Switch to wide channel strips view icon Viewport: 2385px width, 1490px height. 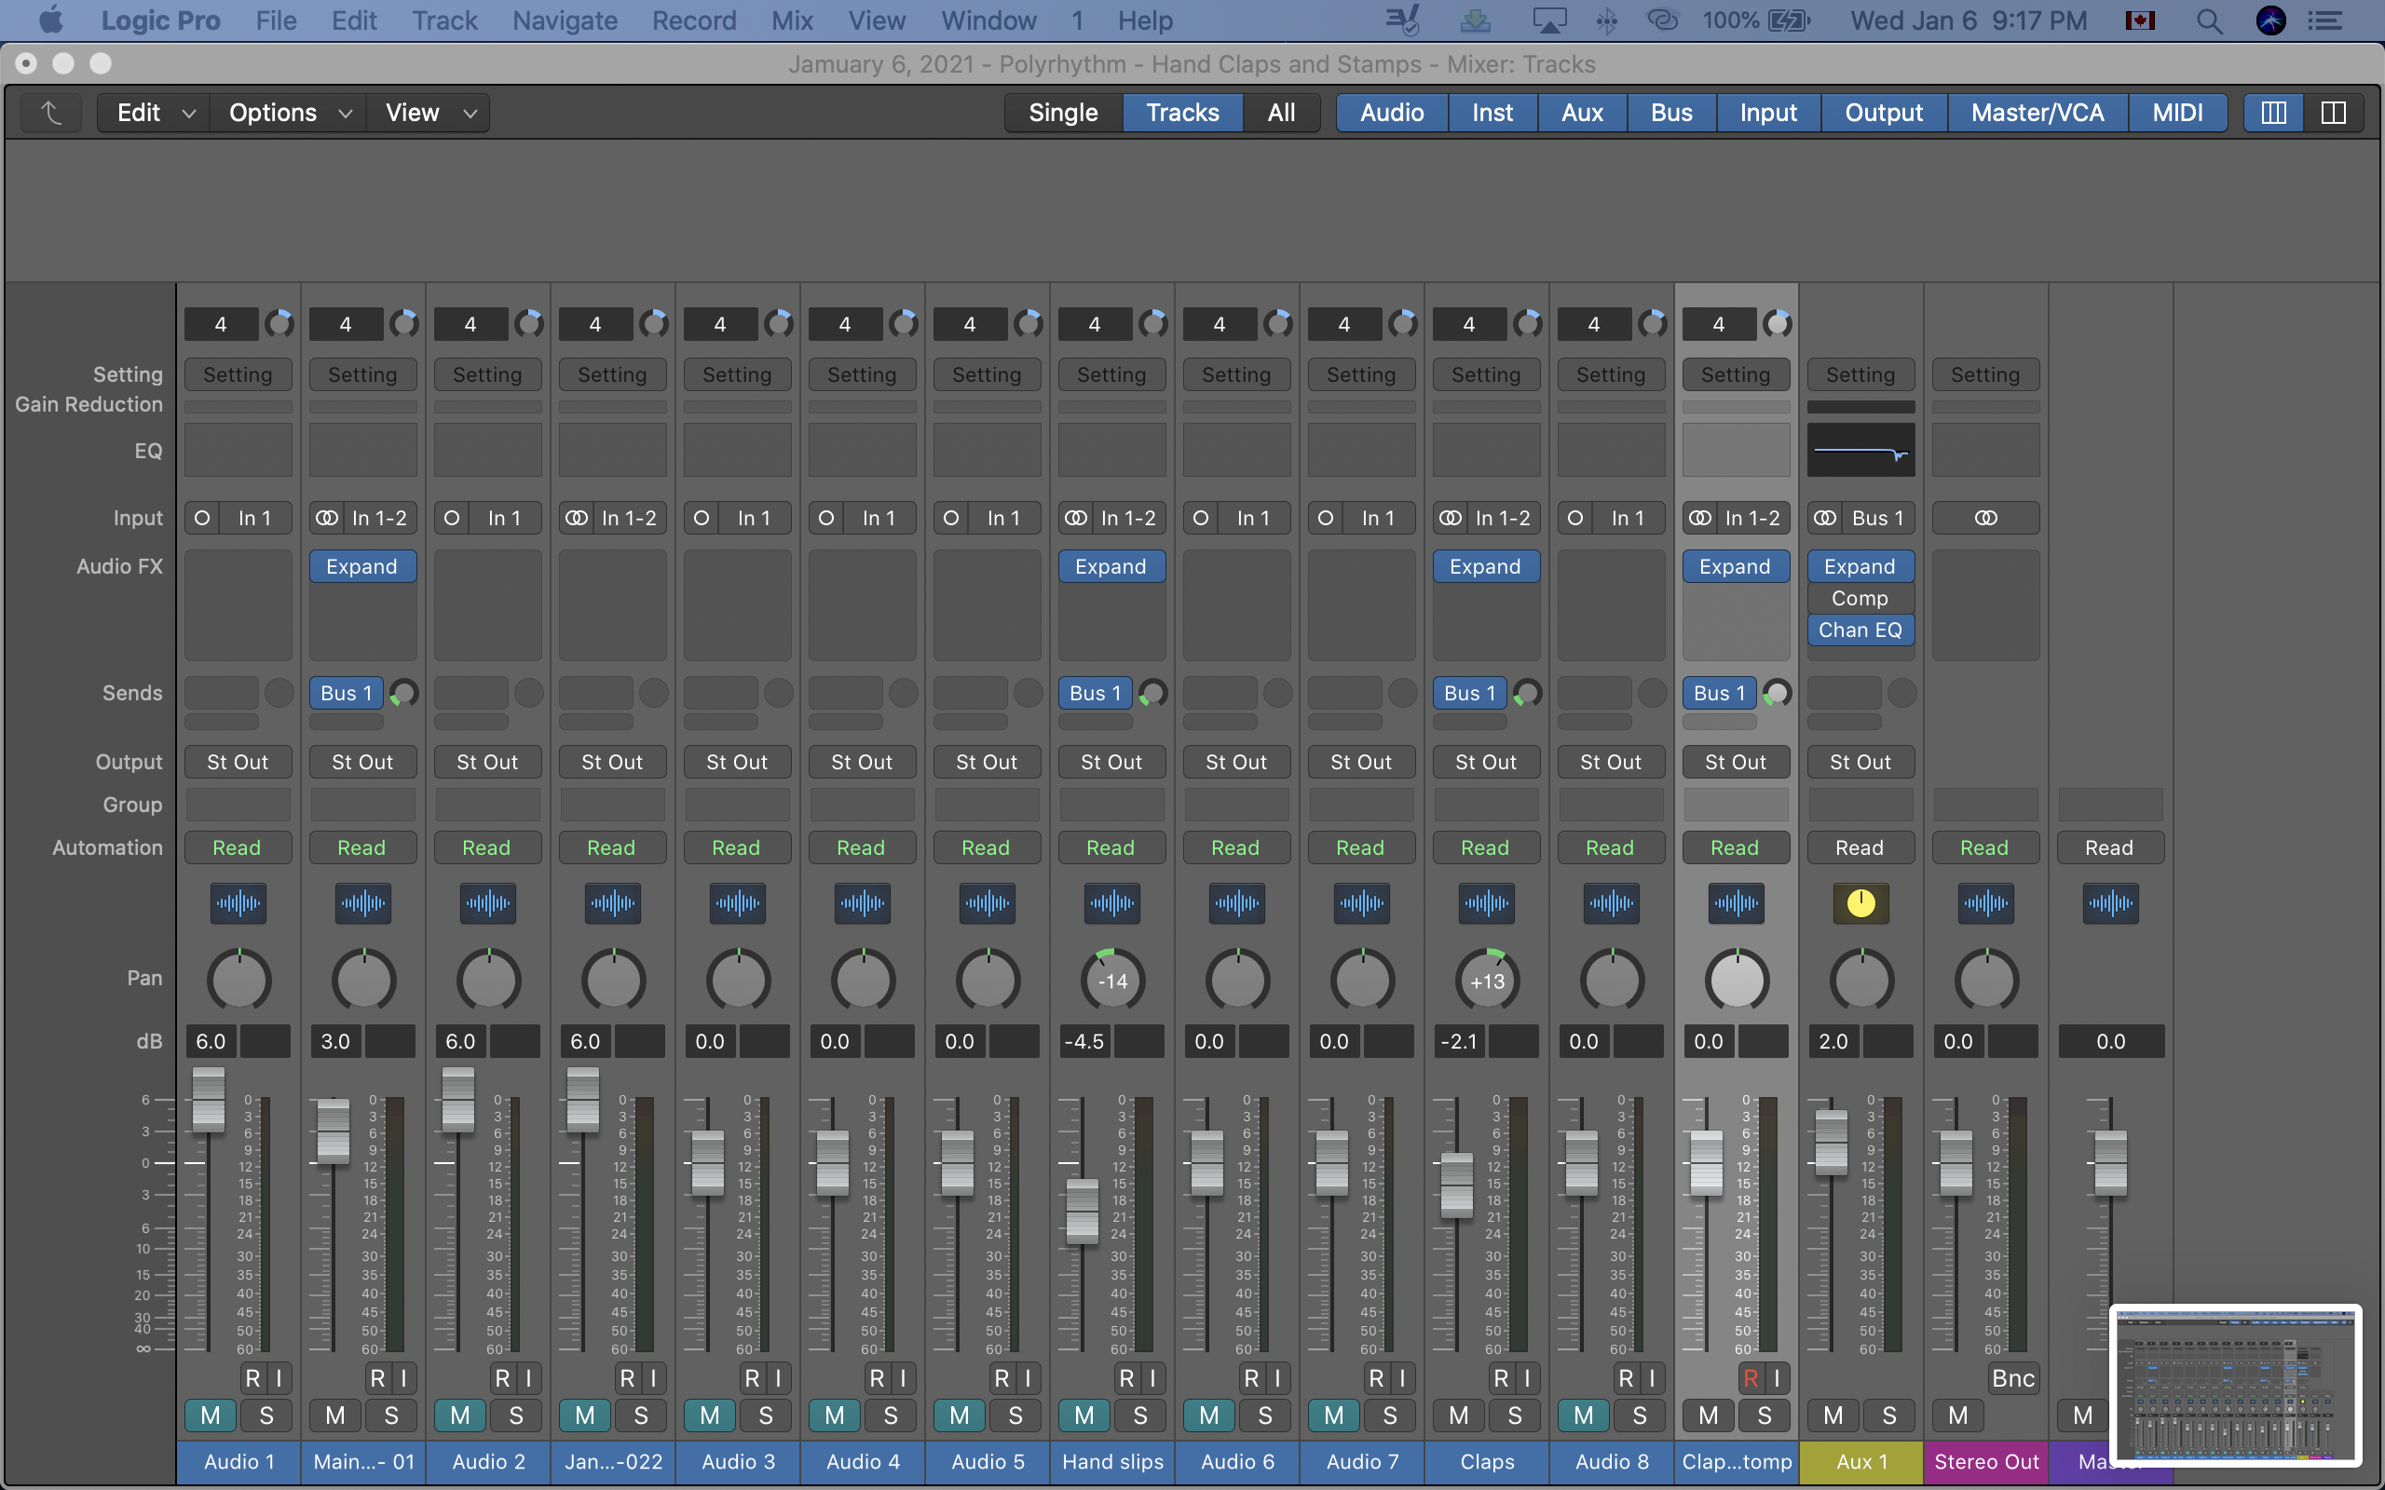click(2333, 113)
